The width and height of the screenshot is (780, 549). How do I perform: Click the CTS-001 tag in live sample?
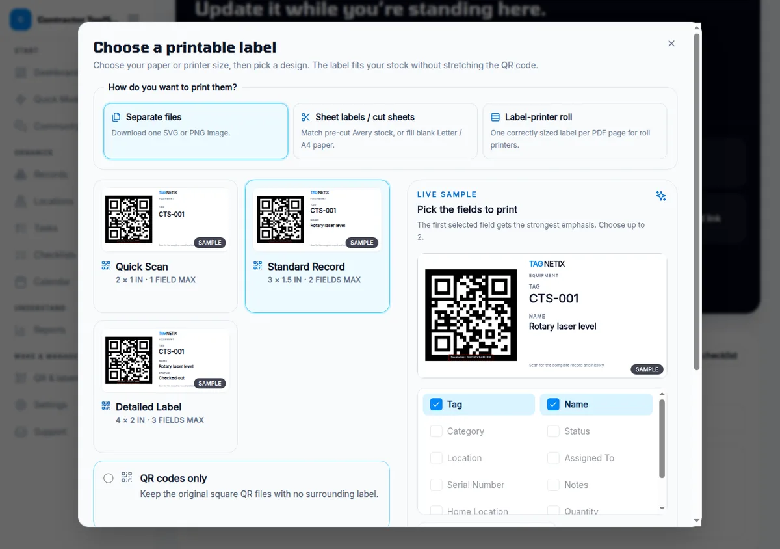coord(554,299)
